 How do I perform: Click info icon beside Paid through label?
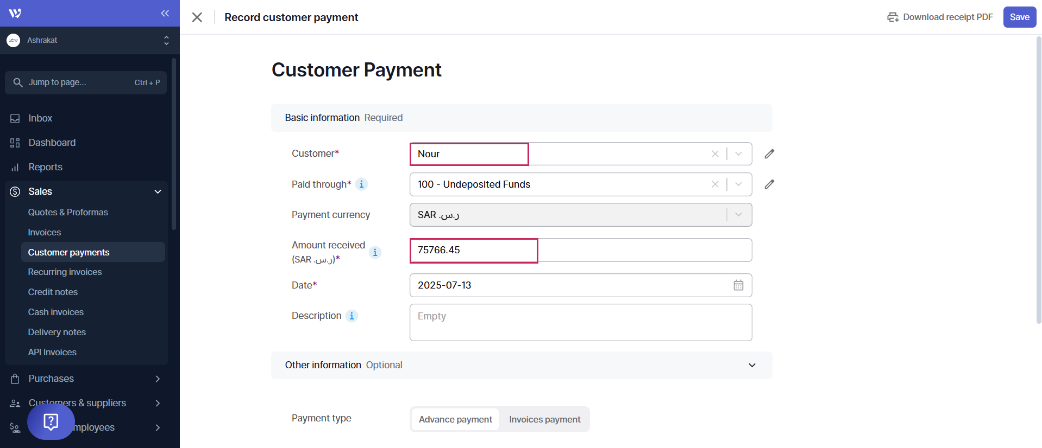[x=361, y=184]
